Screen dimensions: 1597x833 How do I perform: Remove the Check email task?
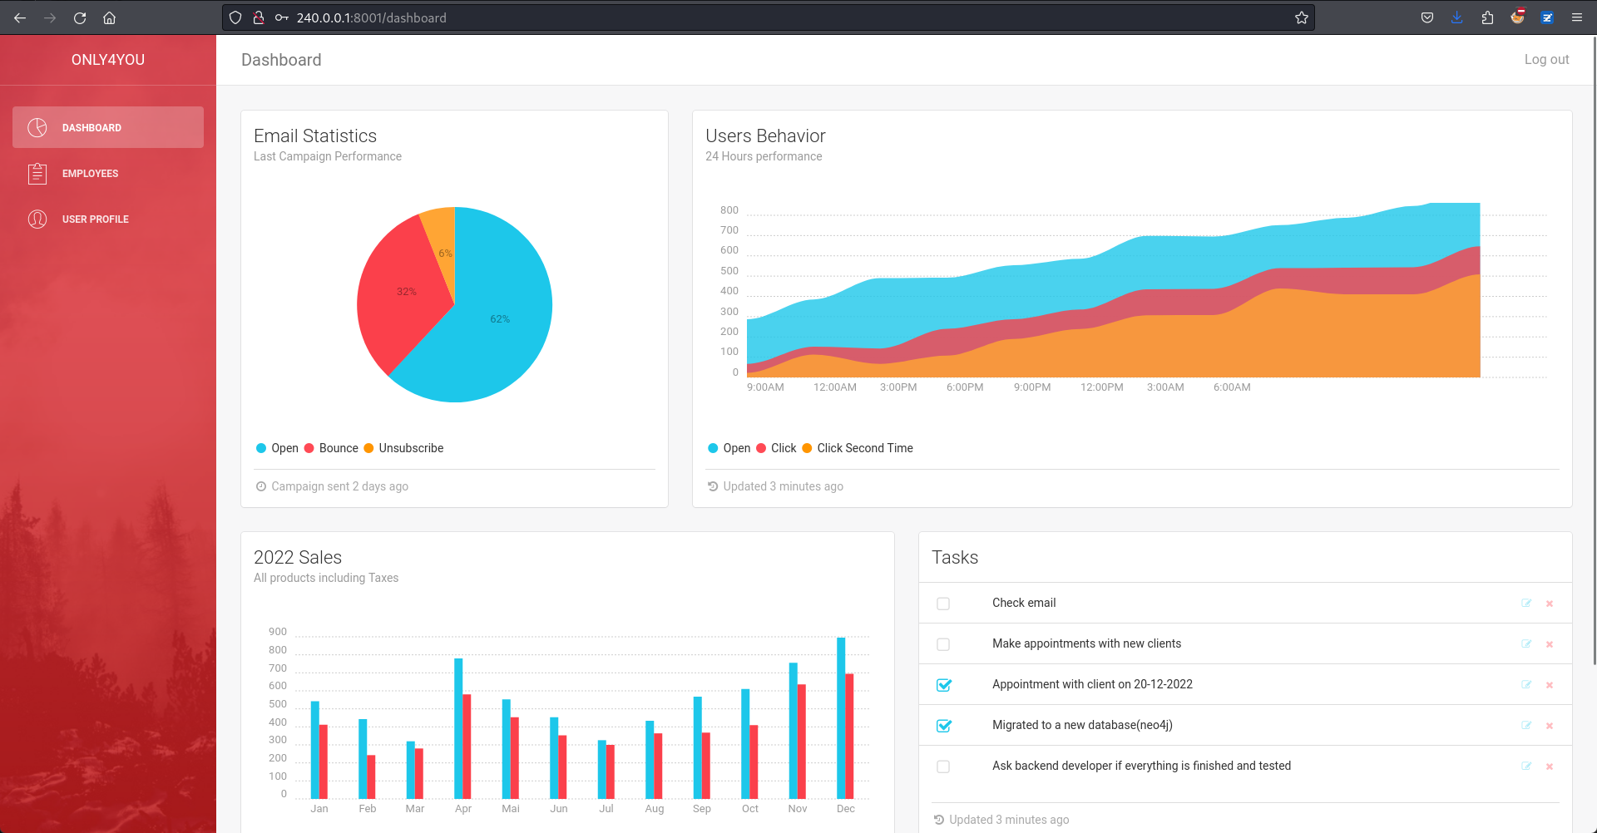(x=1550, y=604)
